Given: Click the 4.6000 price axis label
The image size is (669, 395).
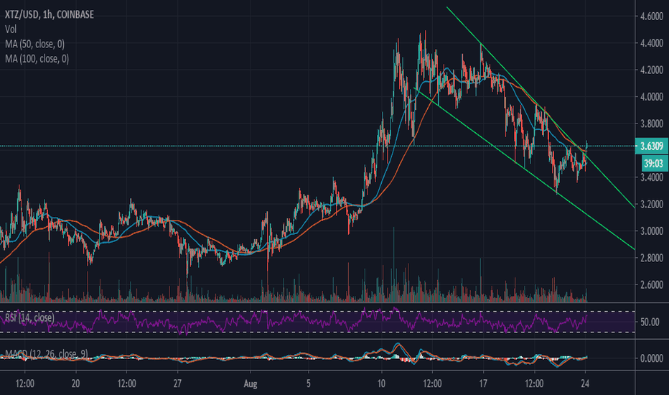Looking at the screenshot, I should coord(652,17).
